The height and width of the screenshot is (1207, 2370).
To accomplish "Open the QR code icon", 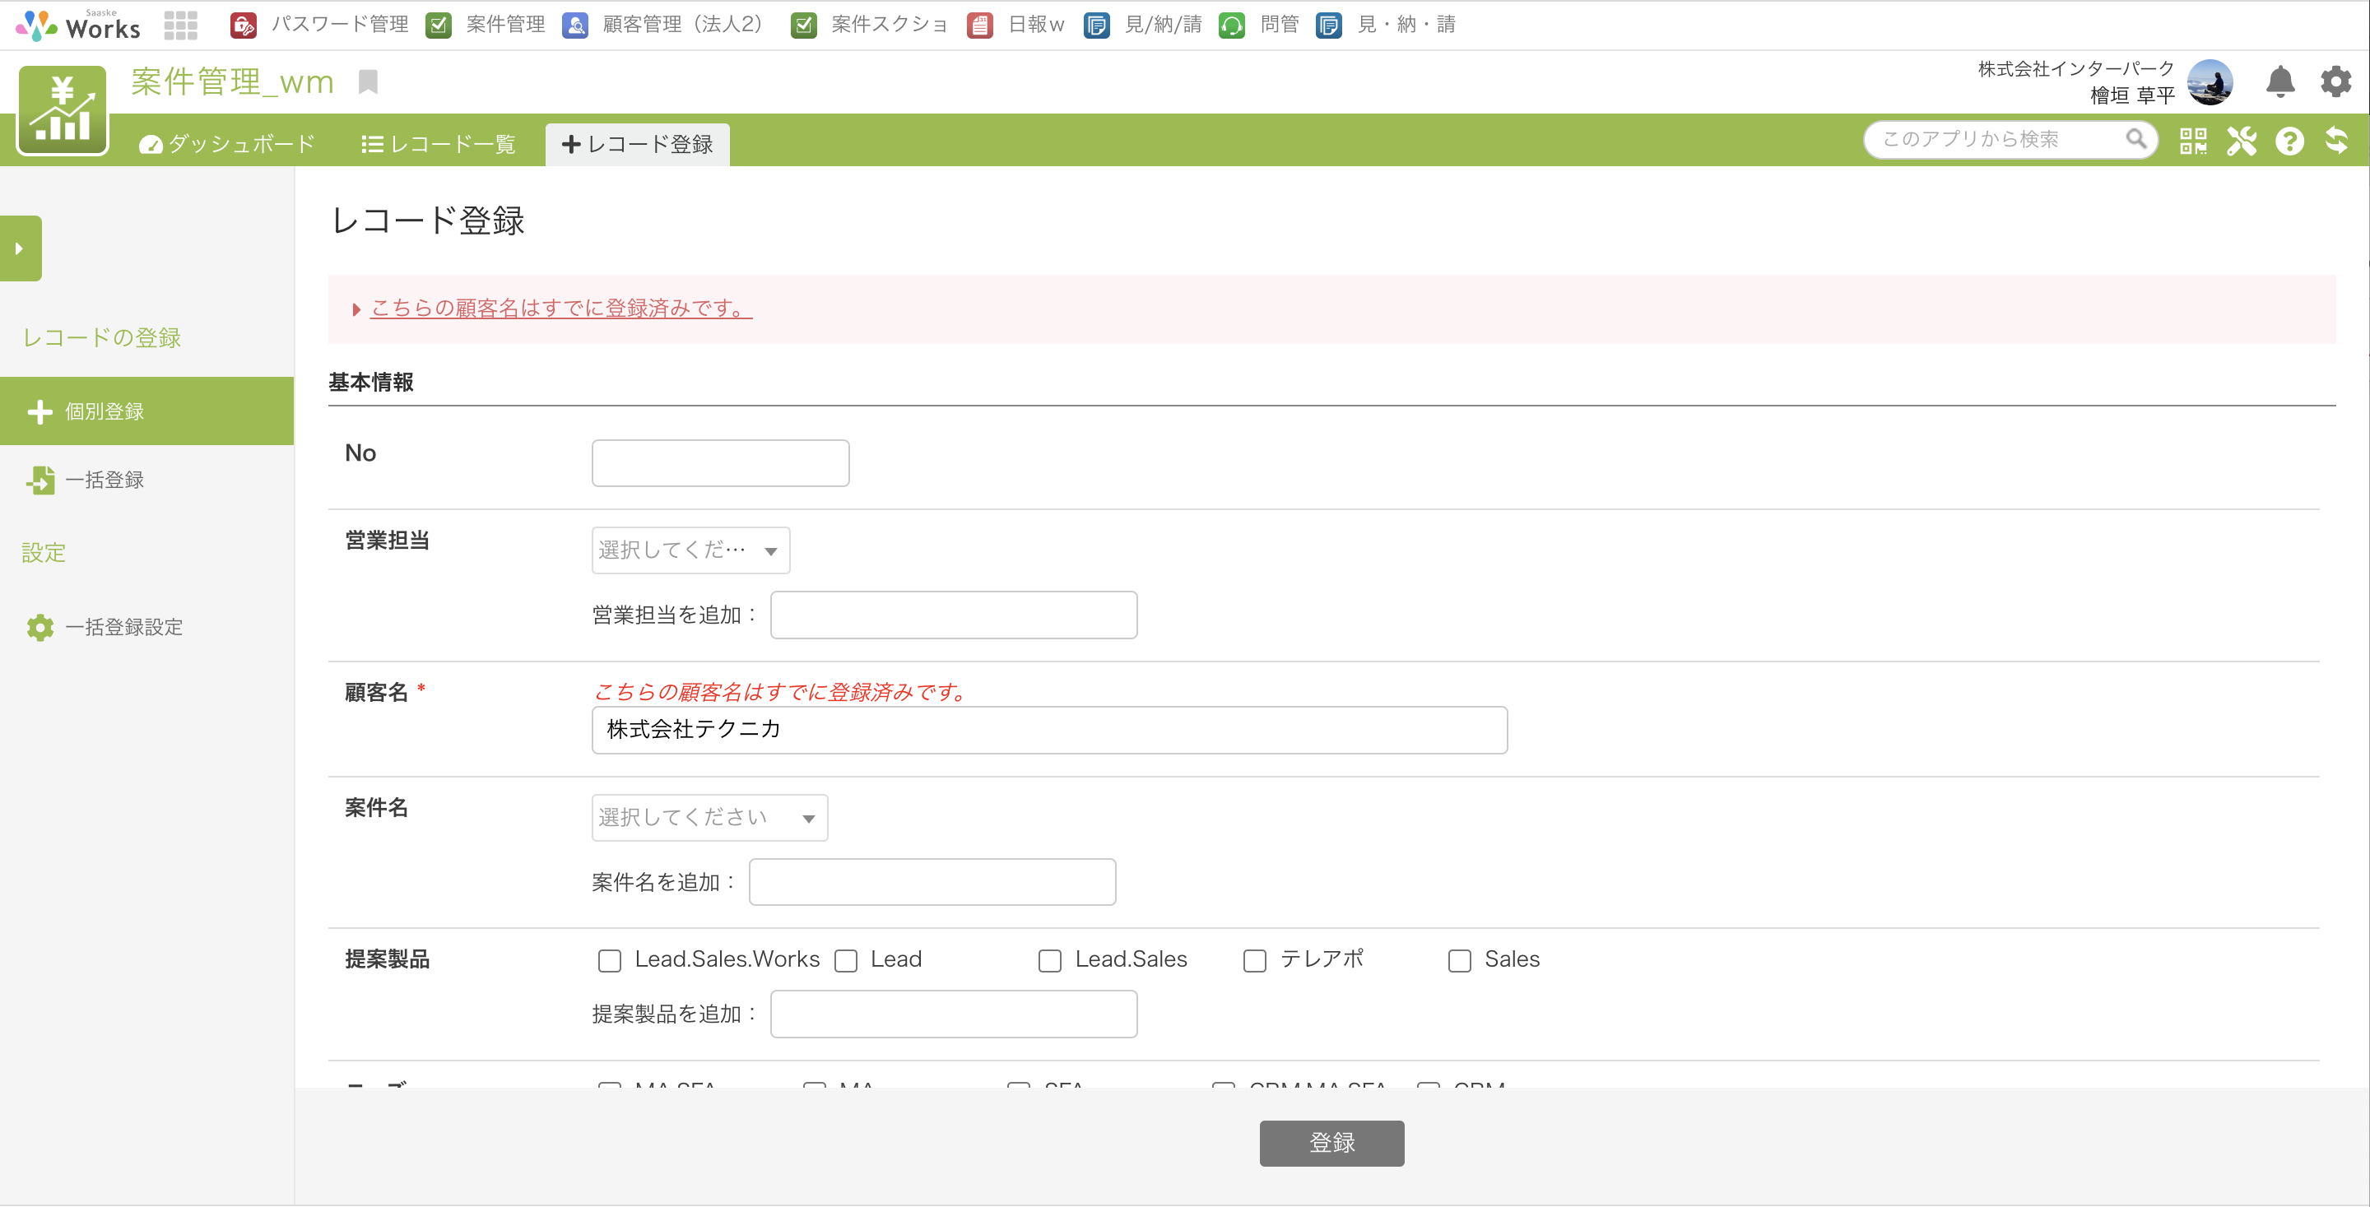I will pyautogui.click(x=2193, y=141).
